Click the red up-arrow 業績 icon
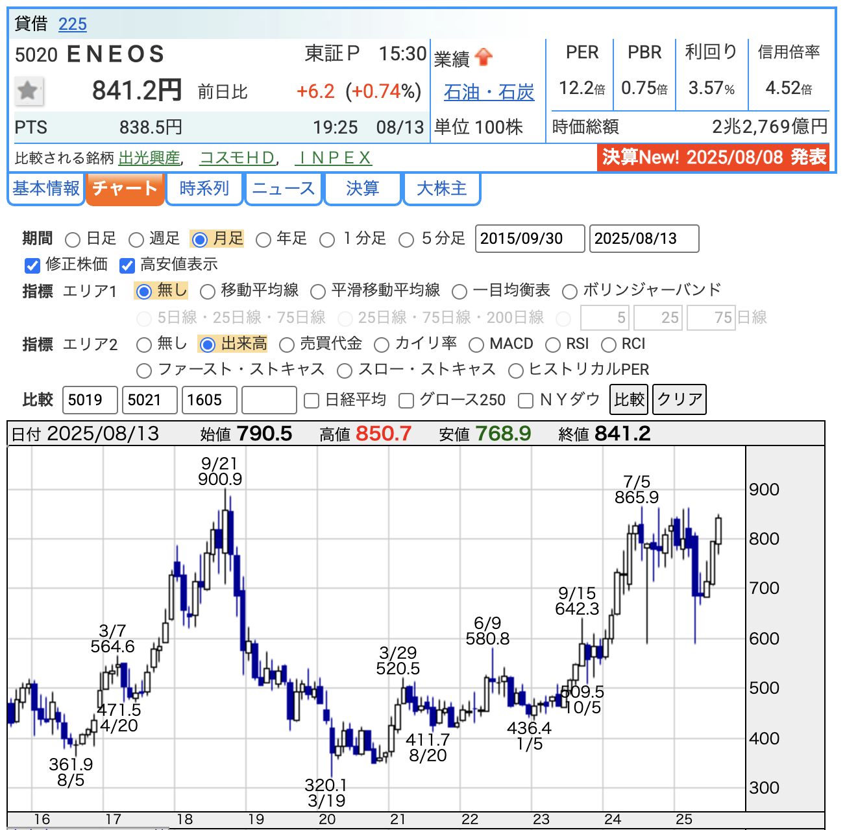Viewport: 845px width, 830px height. tap(484, 58)
